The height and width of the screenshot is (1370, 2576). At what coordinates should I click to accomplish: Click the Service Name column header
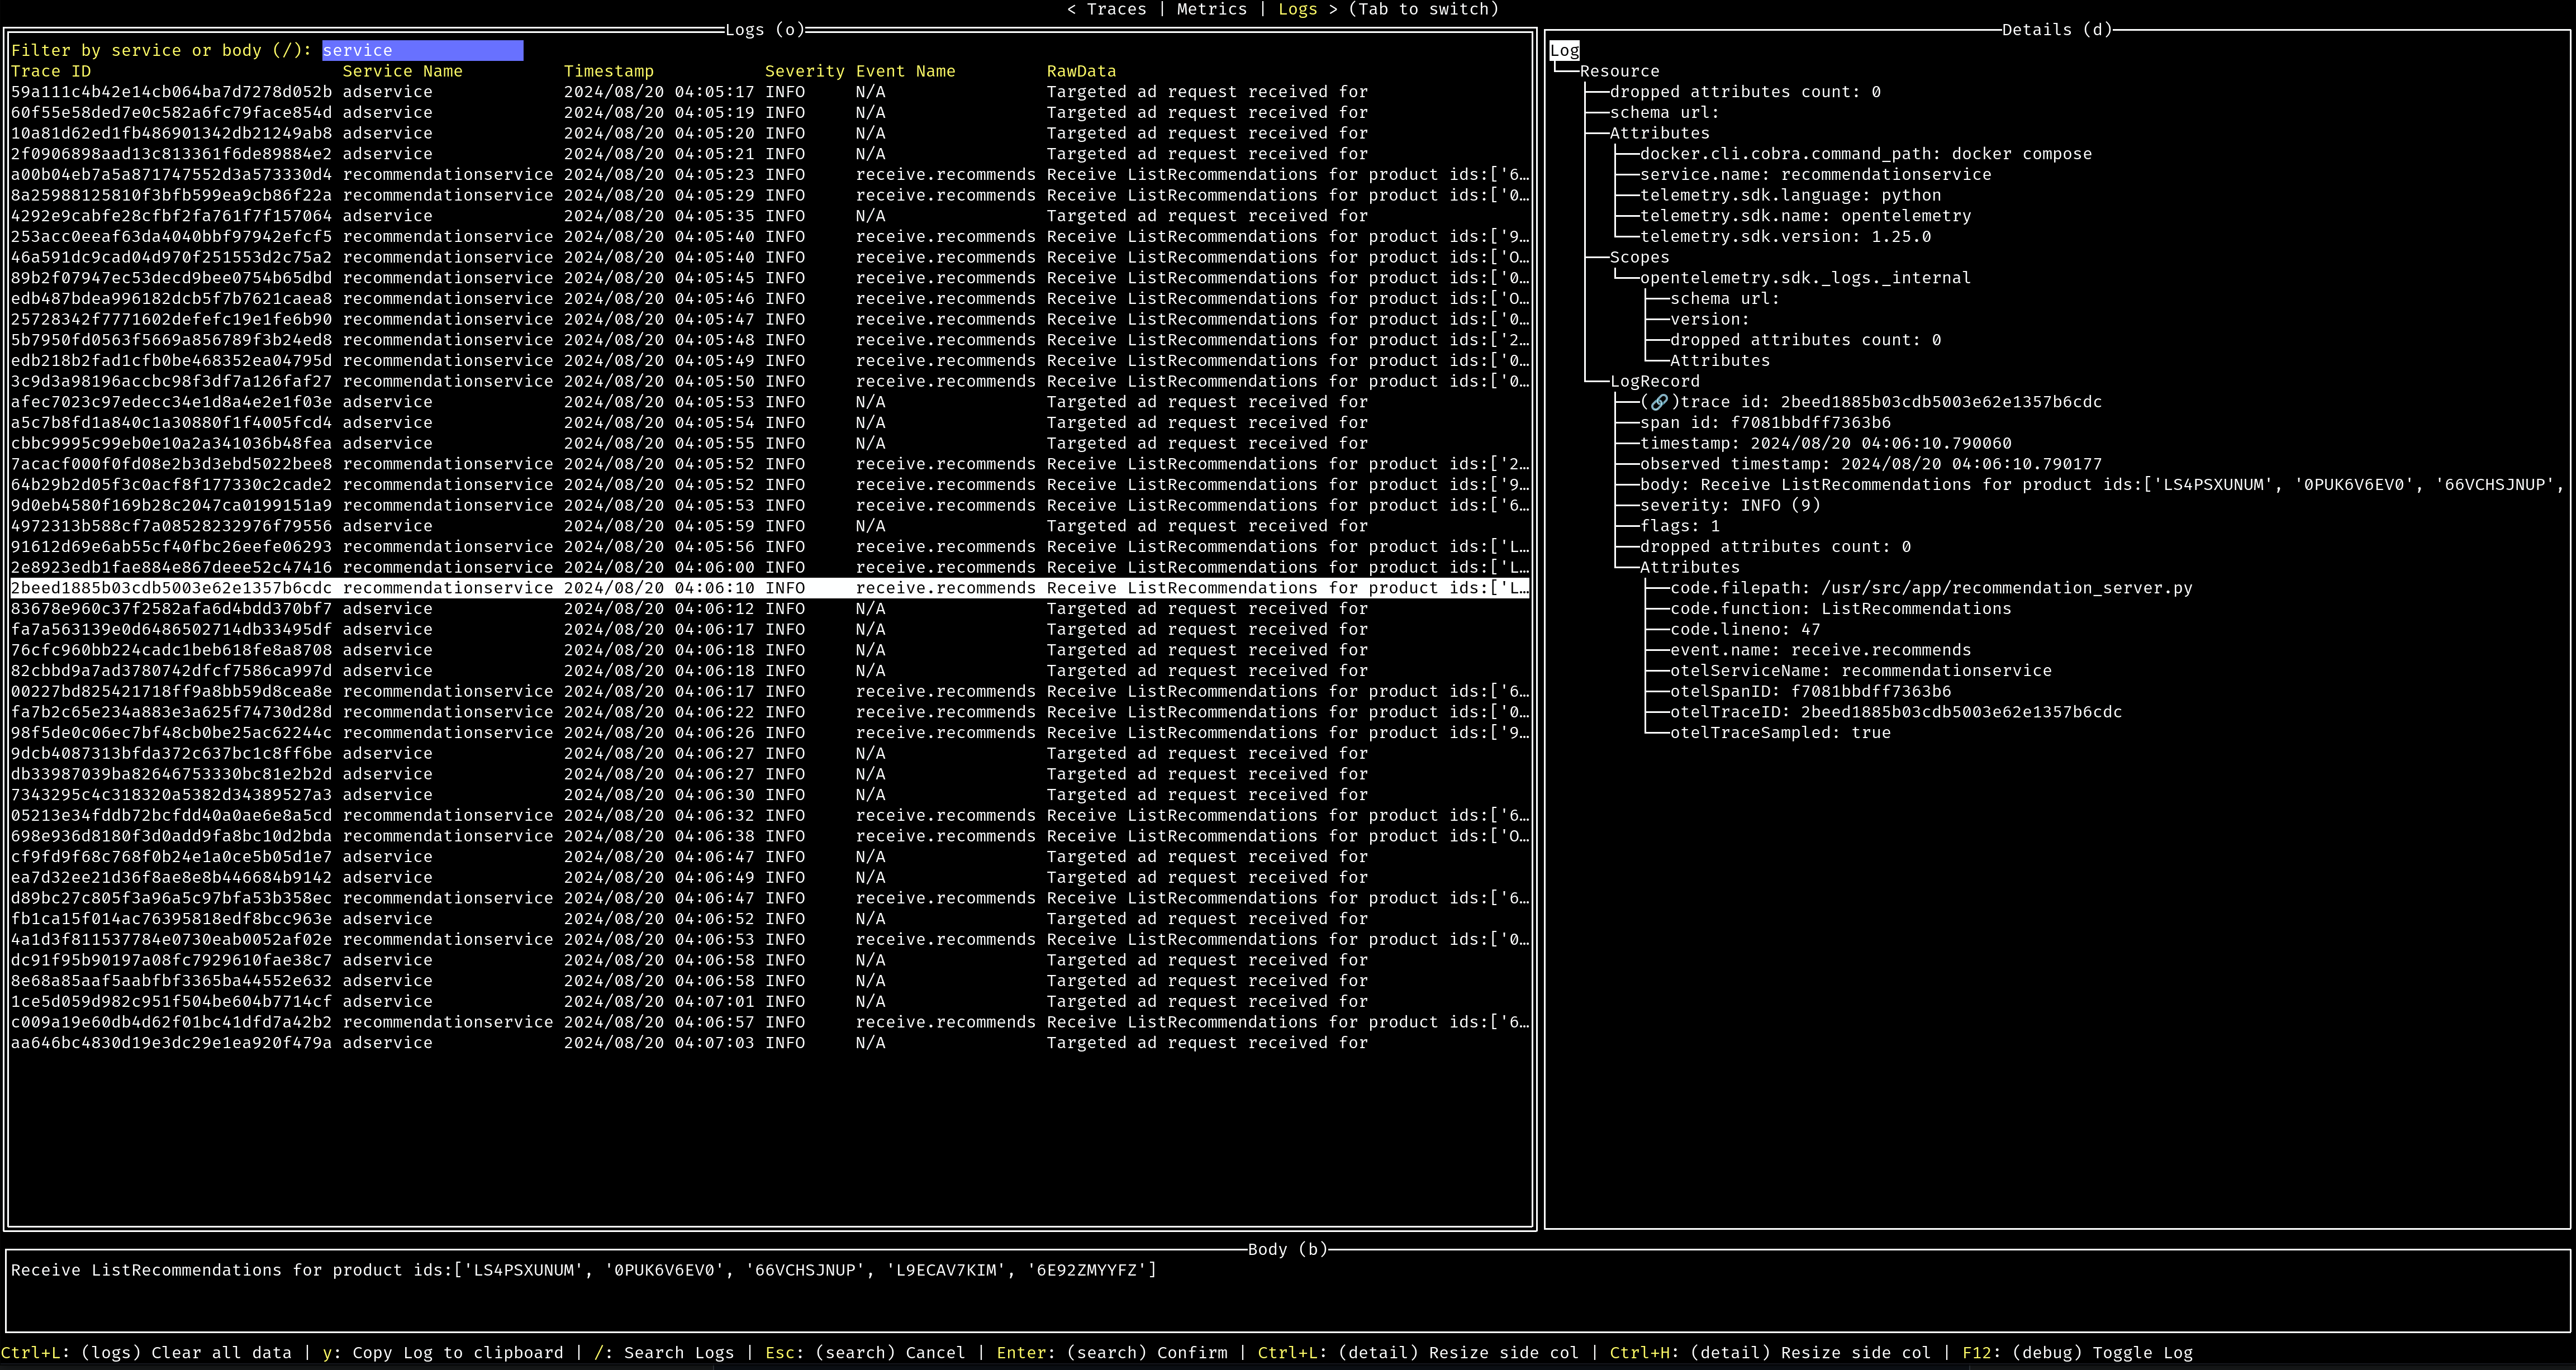click(x=402, y=71)
